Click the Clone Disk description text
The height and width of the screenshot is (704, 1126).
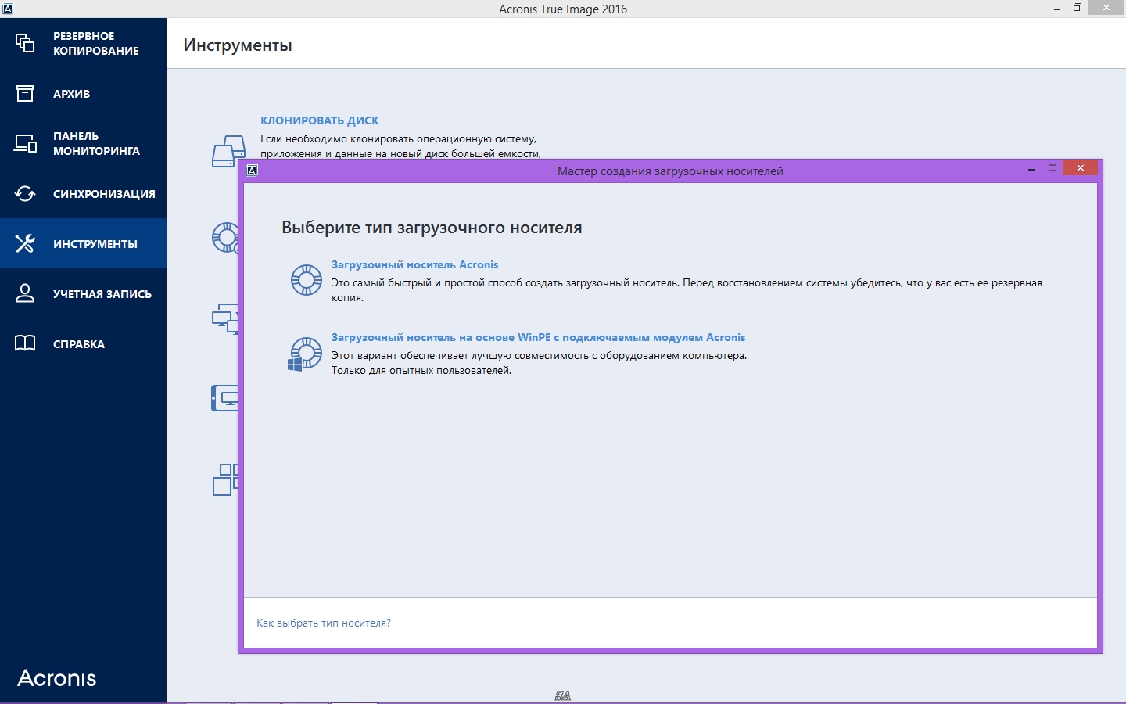(x=400, y=146)
